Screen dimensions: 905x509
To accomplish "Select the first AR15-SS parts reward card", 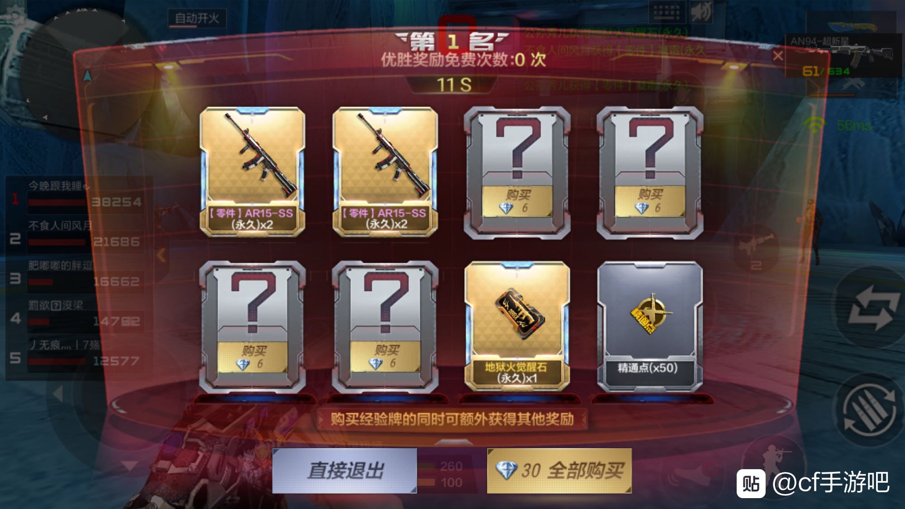I will pyautogui.click(x=252, y=172).
